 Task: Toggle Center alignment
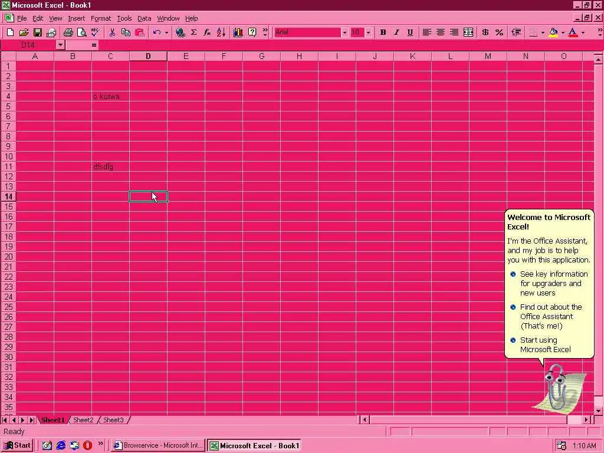click(x=440, y=32)
